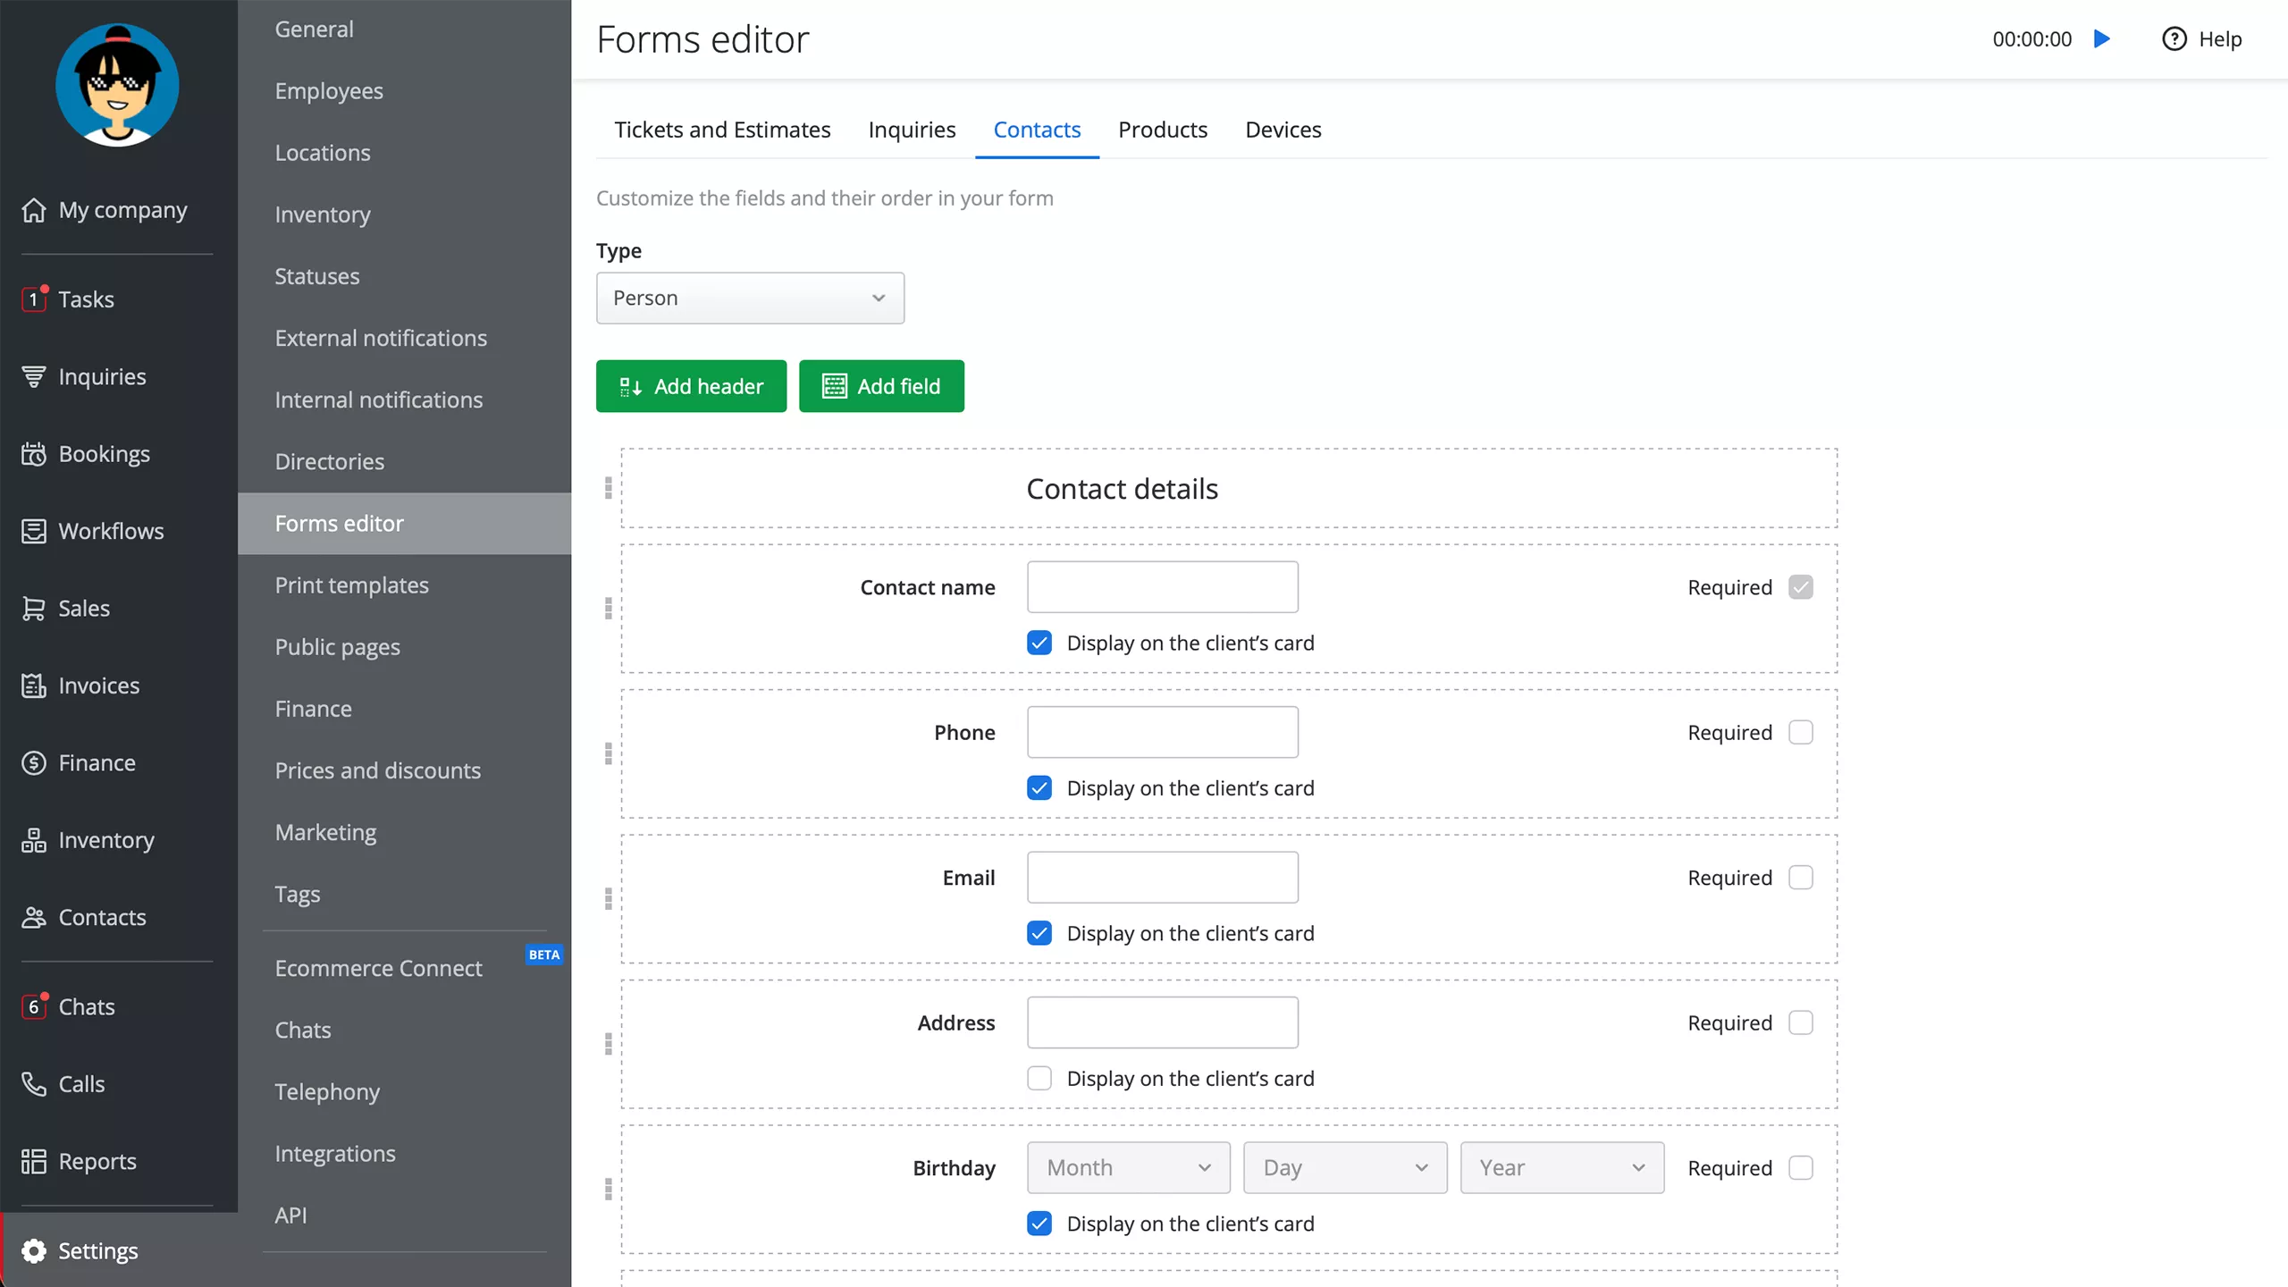Uncheck Display on client's card for Email
Screen dimensions: 2288x1287
[x=1039, y=933]
